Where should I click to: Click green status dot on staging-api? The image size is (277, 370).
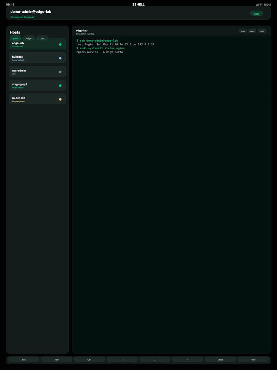[x=60, y=86]
